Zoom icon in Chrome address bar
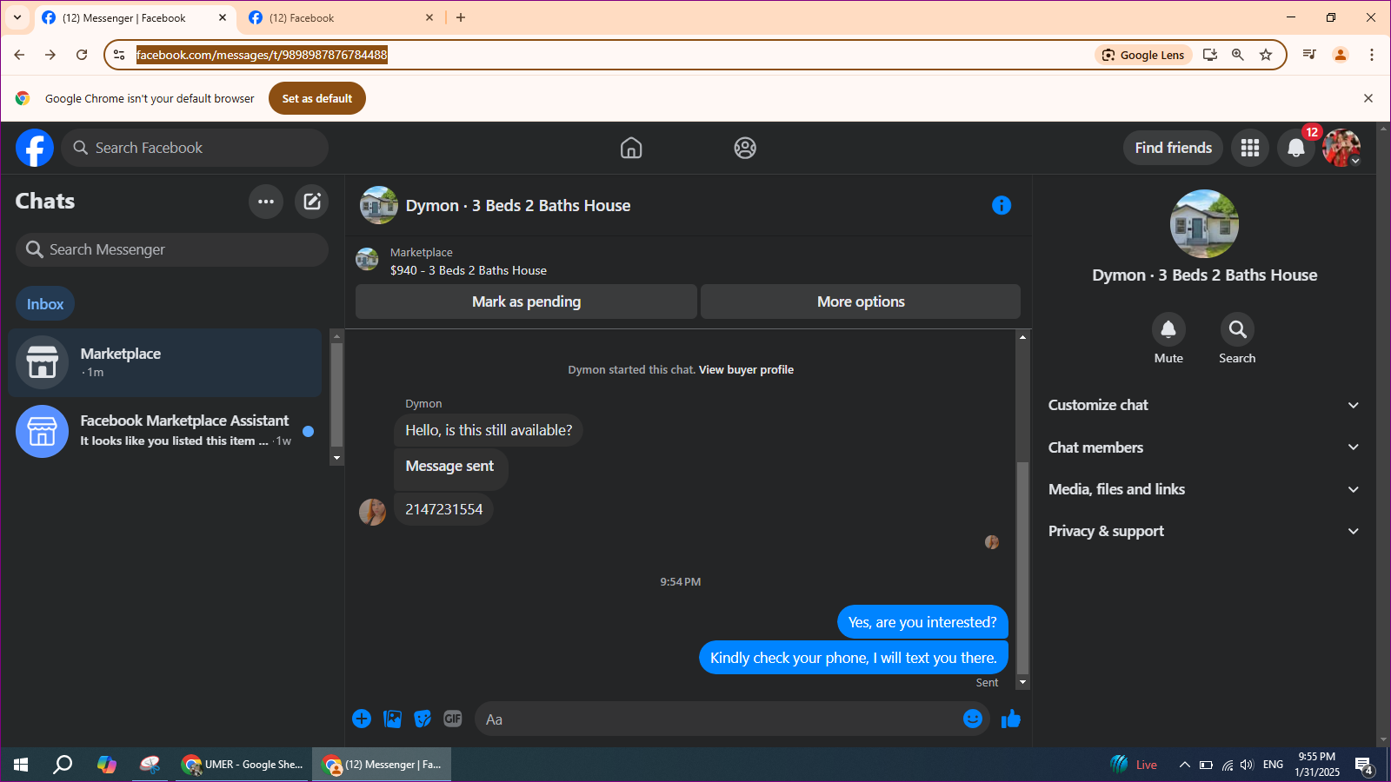 click(x=1238, y=55)
